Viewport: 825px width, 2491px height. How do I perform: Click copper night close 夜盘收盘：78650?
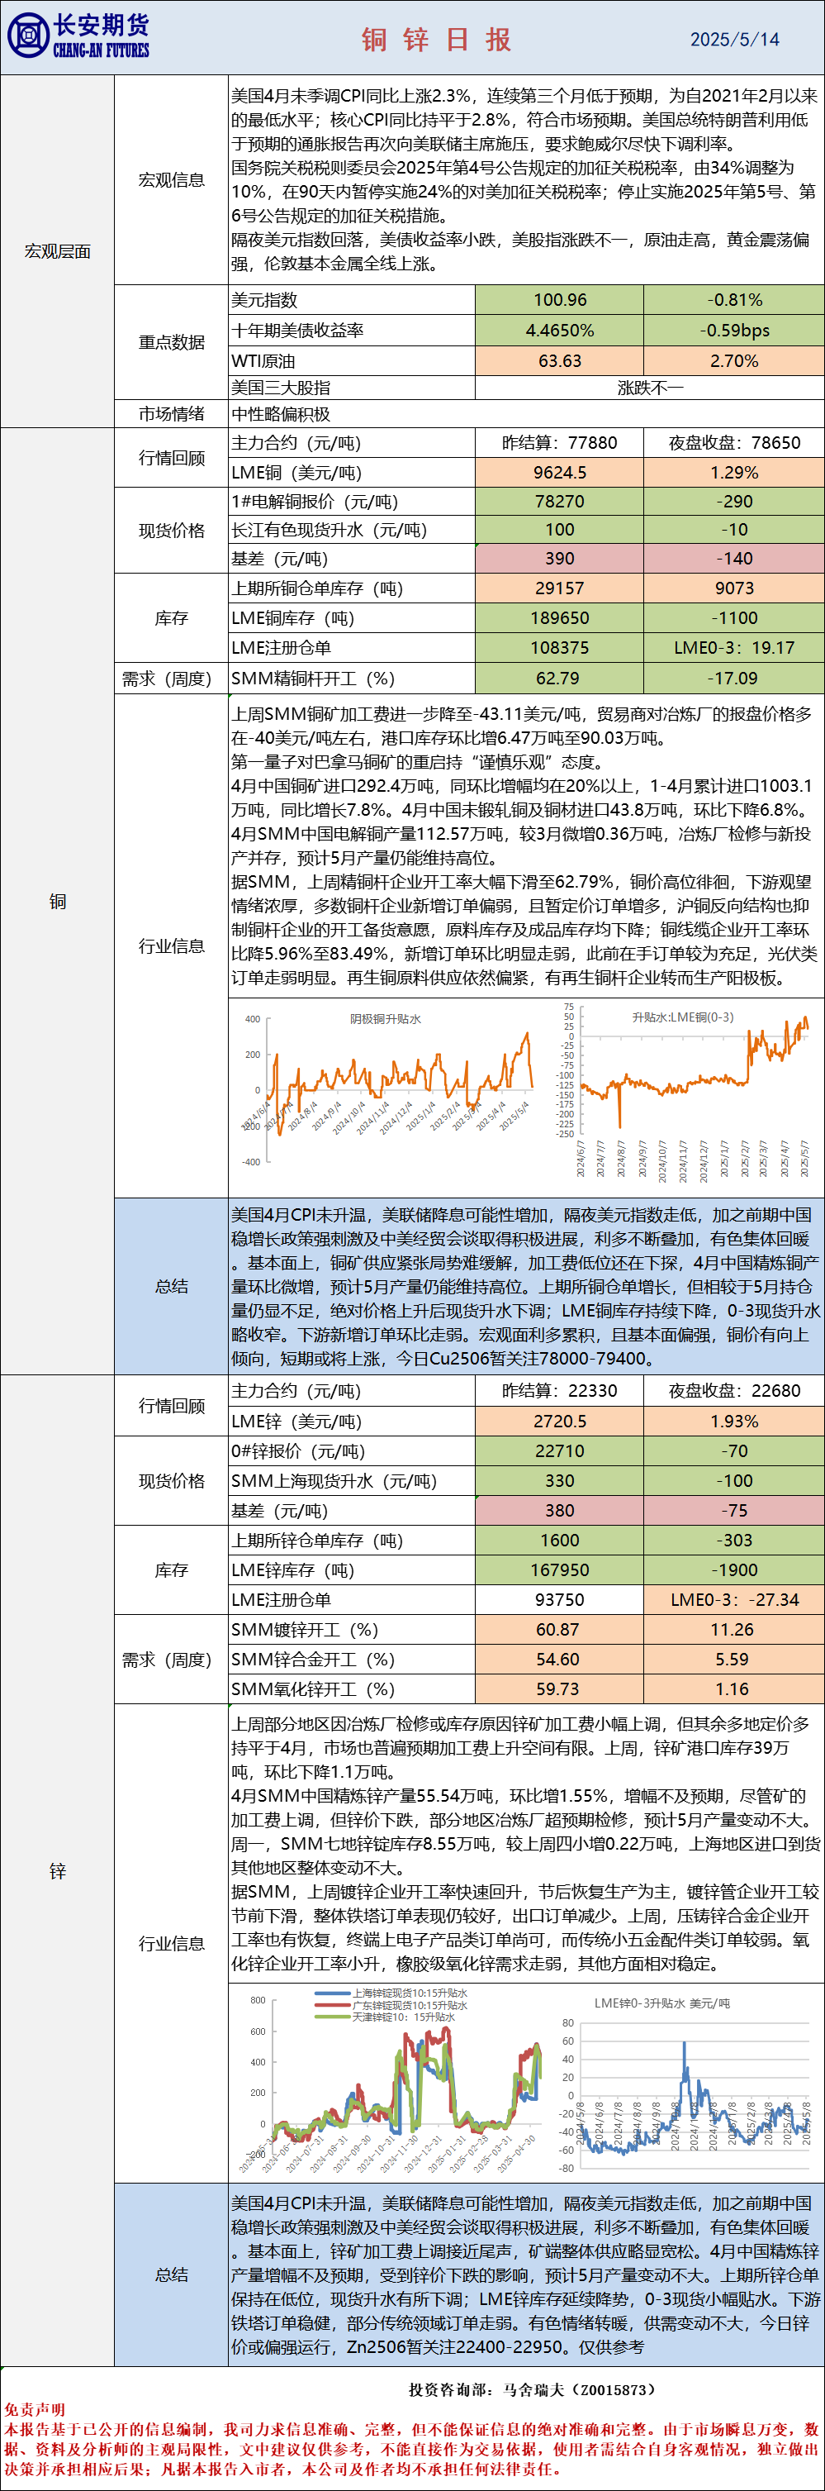pos(734,443)
